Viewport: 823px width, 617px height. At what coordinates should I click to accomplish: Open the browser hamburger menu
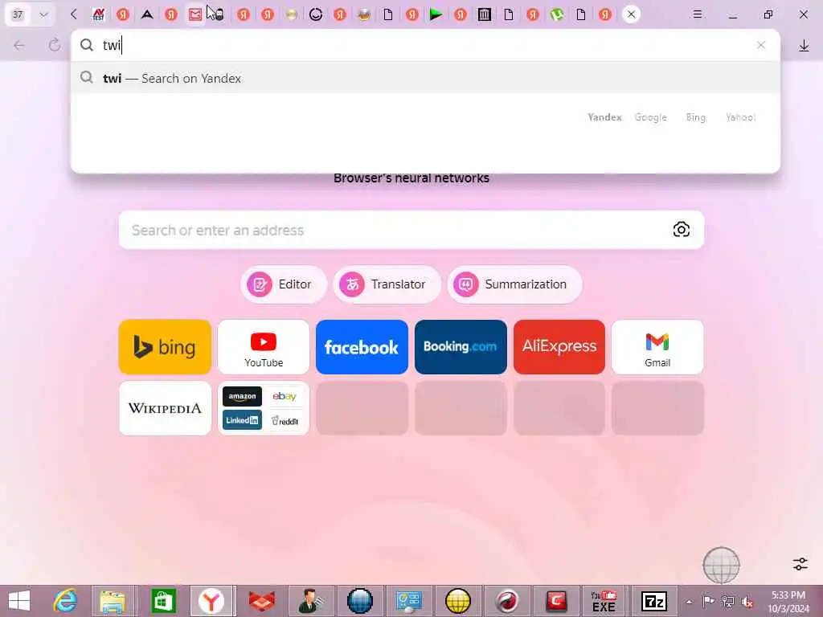(x=698, y=14)
